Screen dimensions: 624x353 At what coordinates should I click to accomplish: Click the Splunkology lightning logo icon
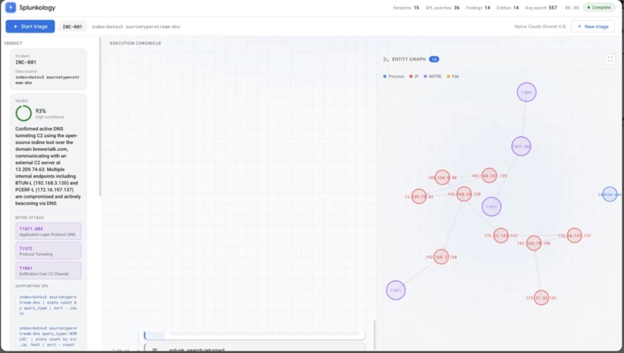(x=11, y=7)
